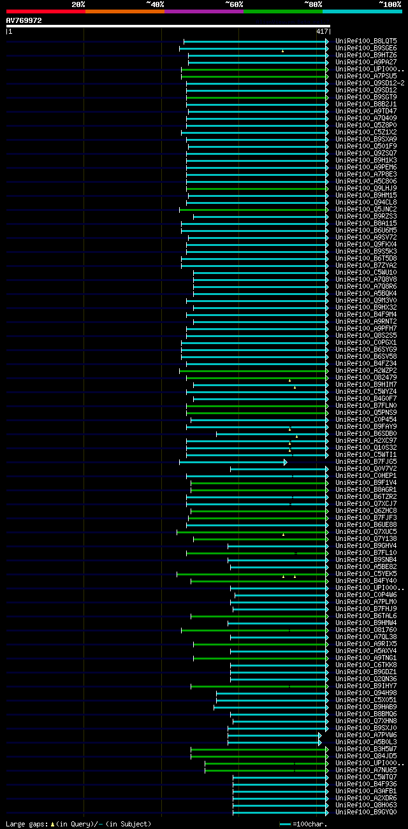Click the green ~80% legend segment
This screenshot has width=408, height=829.
click(283, 11)
